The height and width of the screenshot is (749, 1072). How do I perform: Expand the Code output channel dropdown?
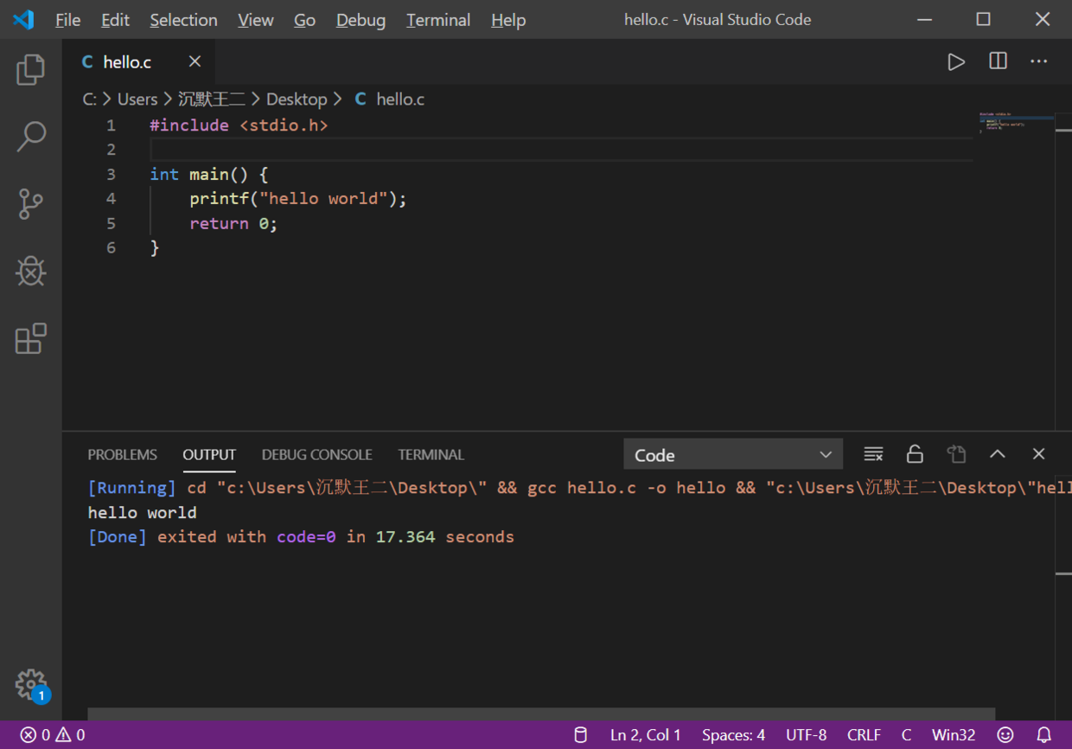[732, 455]
